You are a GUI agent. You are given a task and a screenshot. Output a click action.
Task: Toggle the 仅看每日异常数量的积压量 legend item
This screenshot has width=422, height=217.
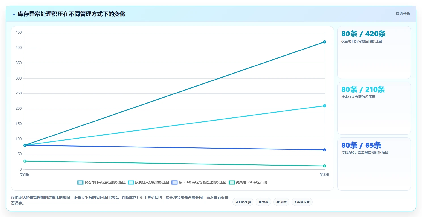point(101,182)
